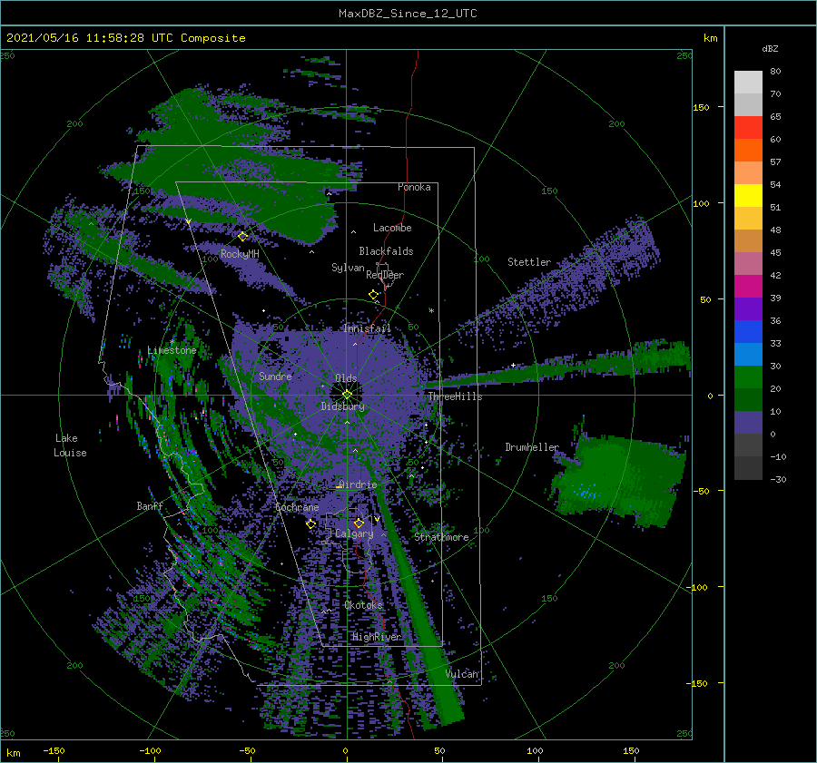Screen dimensions: 817x763
Task: Click the 2021/05/16 11:58:28 UTC Composite timestamp
Action: click(x=125, y=38)
